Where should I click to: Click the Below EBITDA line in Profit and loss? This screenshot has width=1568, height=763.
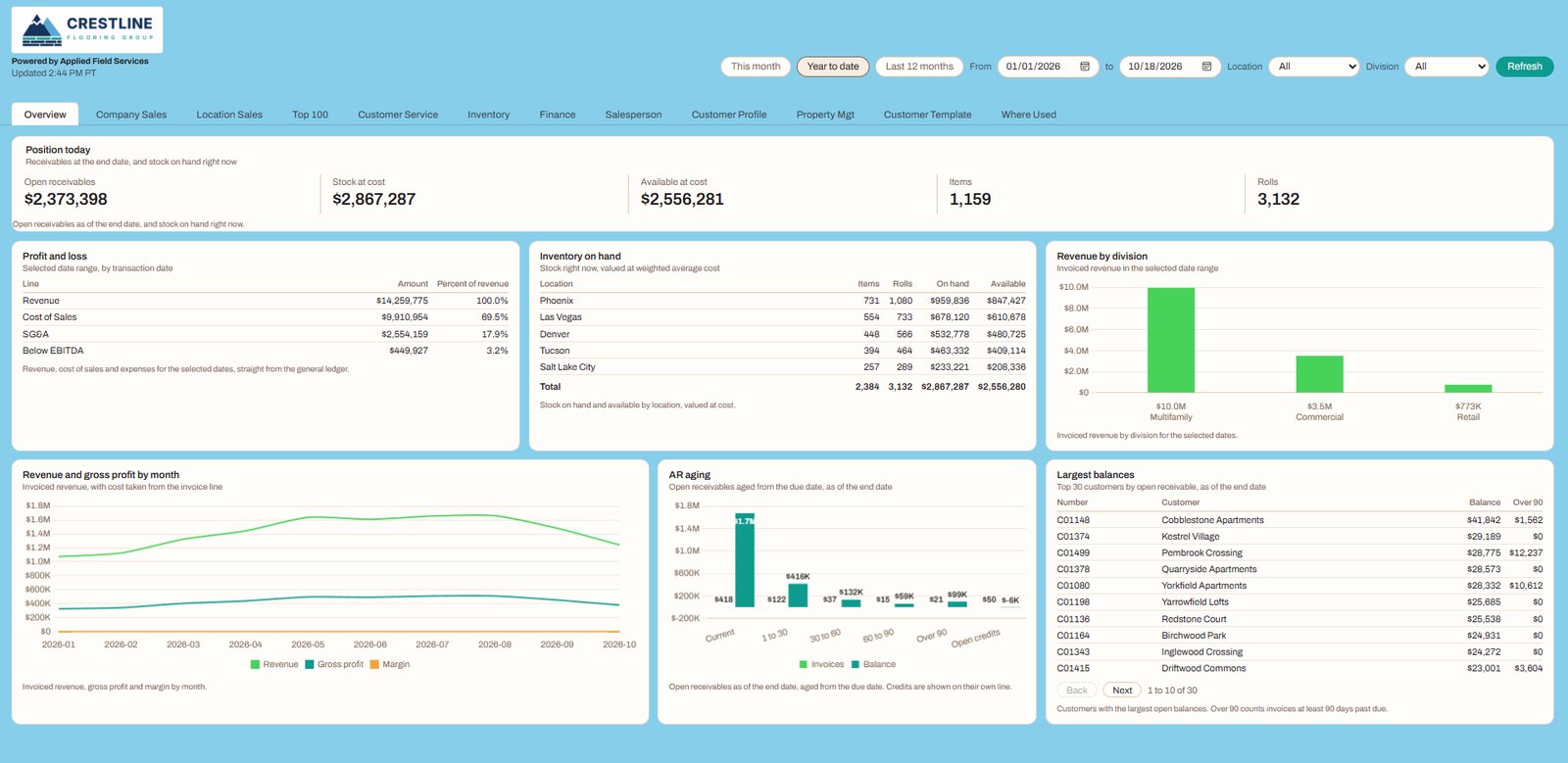tap(266, 351)
